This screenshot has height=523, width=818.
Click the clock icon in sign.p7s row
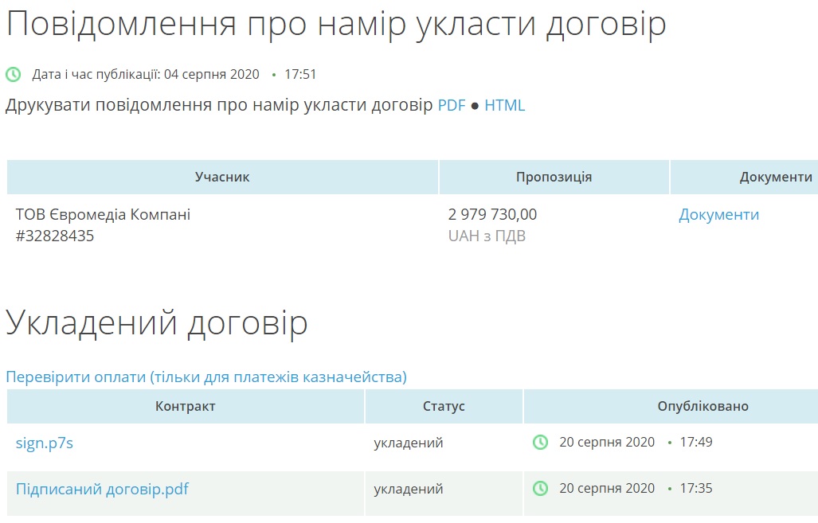(x=540, y=442)
